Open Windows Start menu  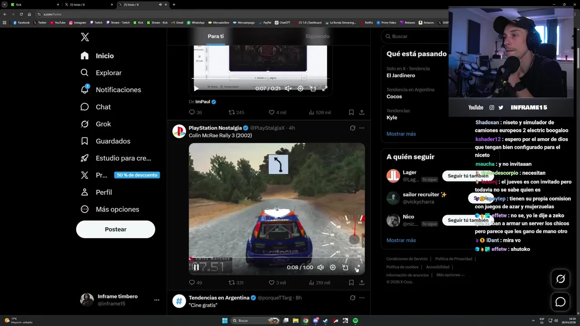pyautogui.click(x=225, y=321)
